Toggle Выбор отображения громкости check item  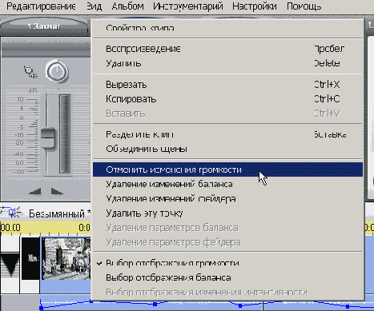point(227,263)
